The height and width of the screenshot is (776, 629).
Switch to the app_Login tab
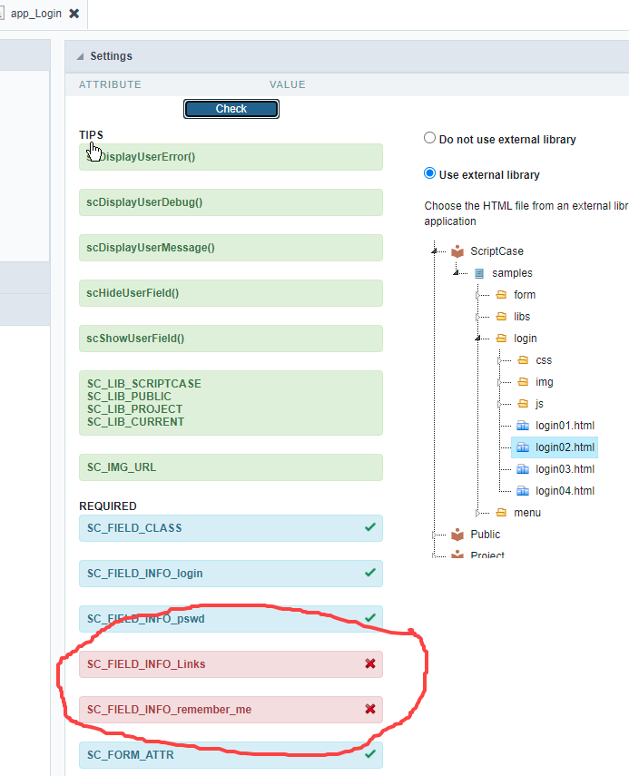37,14
